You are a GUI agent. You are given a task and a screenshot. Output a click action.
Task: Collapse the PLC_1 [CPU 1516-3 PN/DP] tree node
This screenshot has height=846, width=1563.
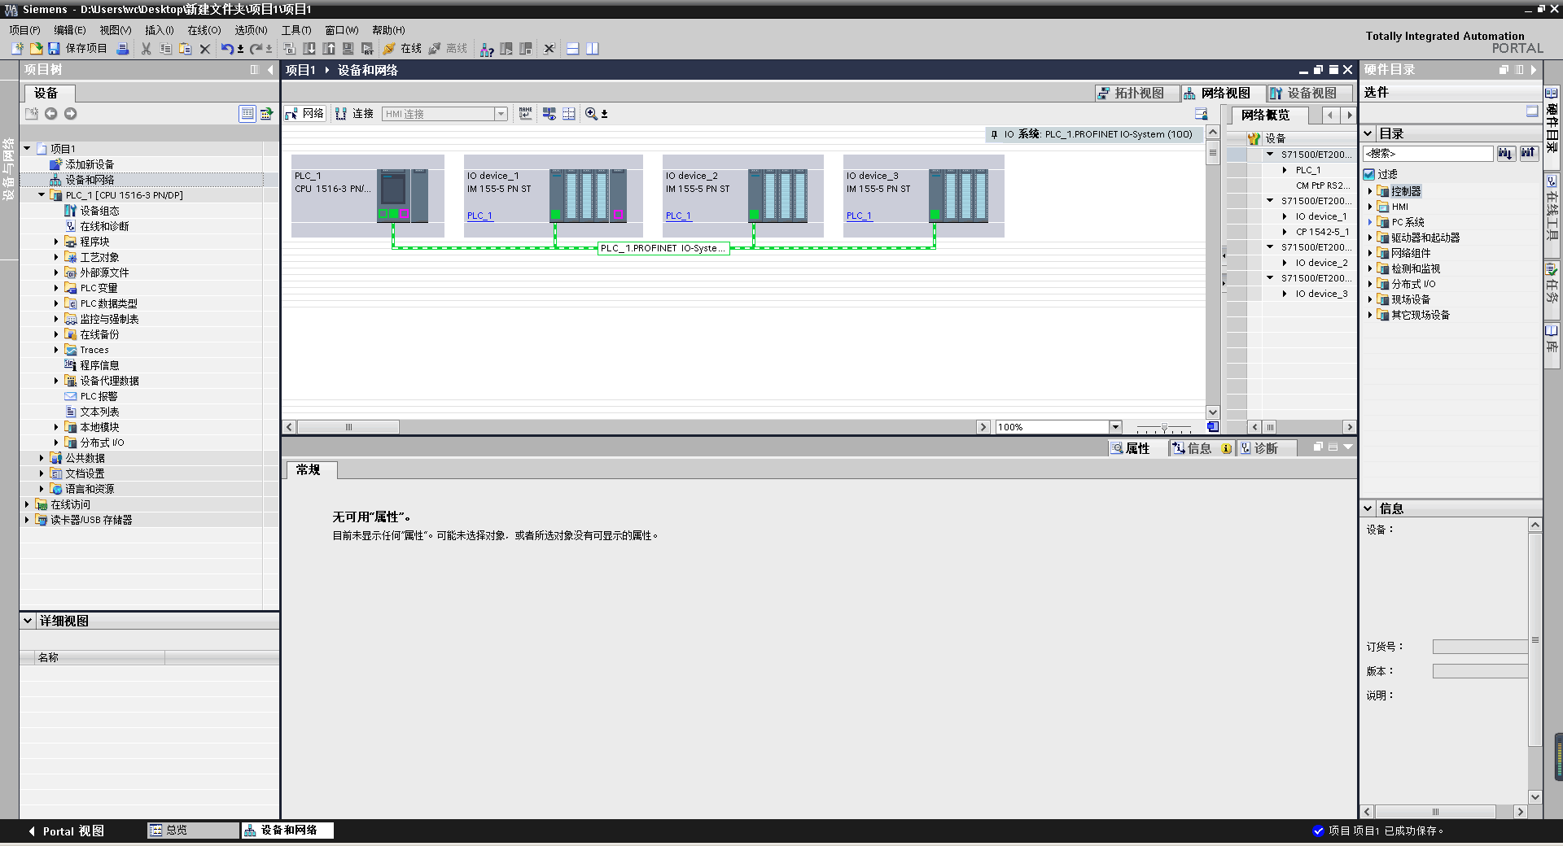pyautogui.click(x=42, y=195)
